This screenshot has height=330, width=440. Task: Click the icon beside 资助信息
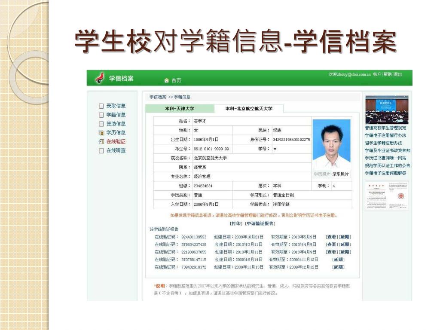[x=101, y=124]
